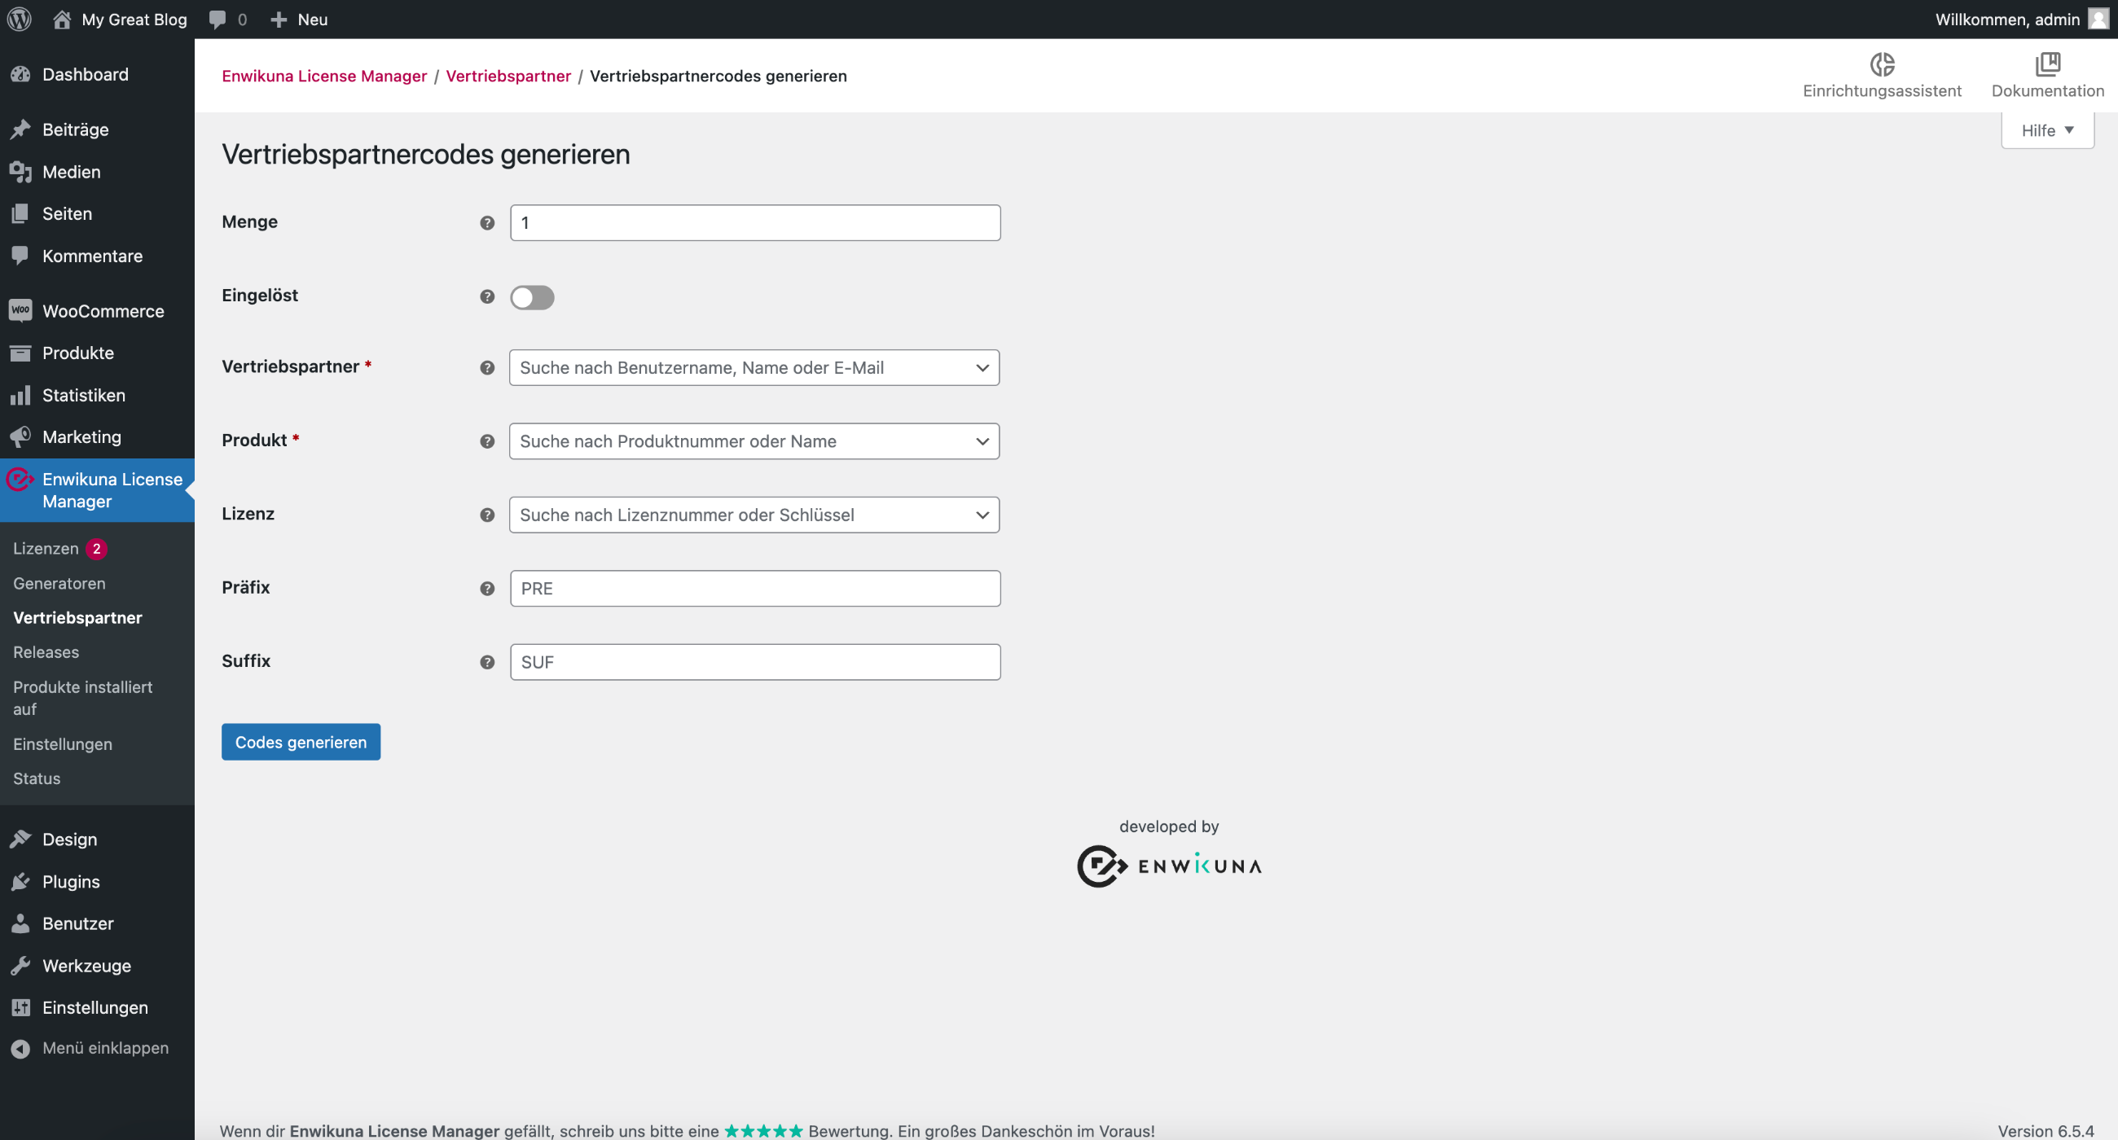Click the five-star Bewertung link
Screen dimensions: 2118x1140
[x=763, y=1131]
